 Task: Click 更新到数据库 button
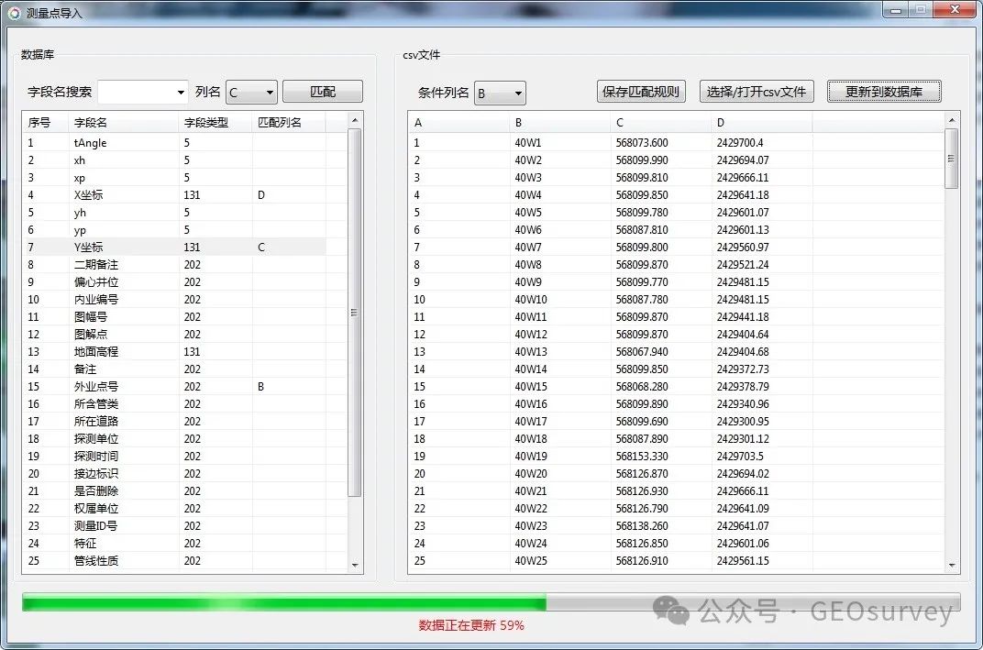pyautogui.click(x=884, y=92)
